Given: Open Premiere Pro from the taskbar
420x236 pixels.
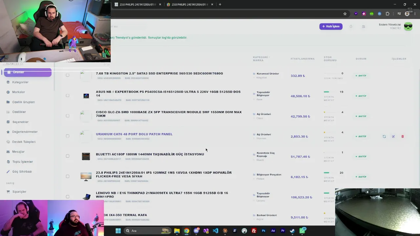Looking at the screenshot, I should pos(283,231).
